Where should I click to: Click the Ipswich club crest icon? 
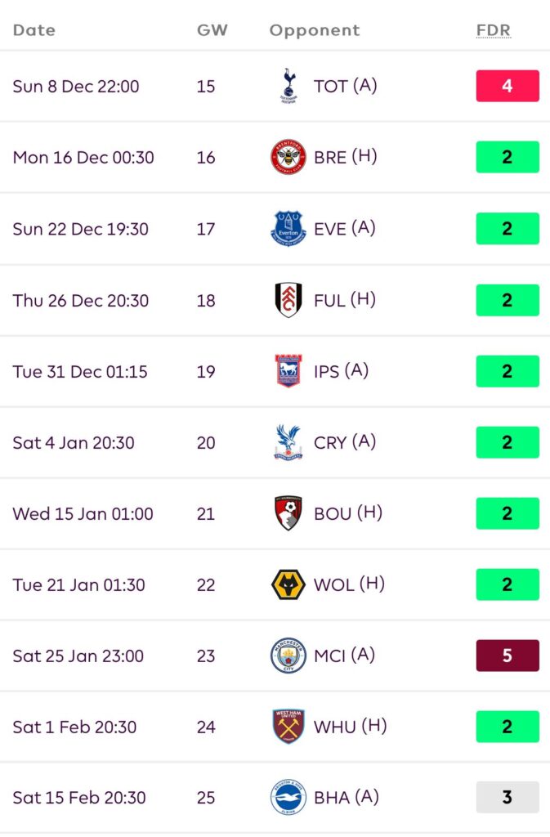288,371
